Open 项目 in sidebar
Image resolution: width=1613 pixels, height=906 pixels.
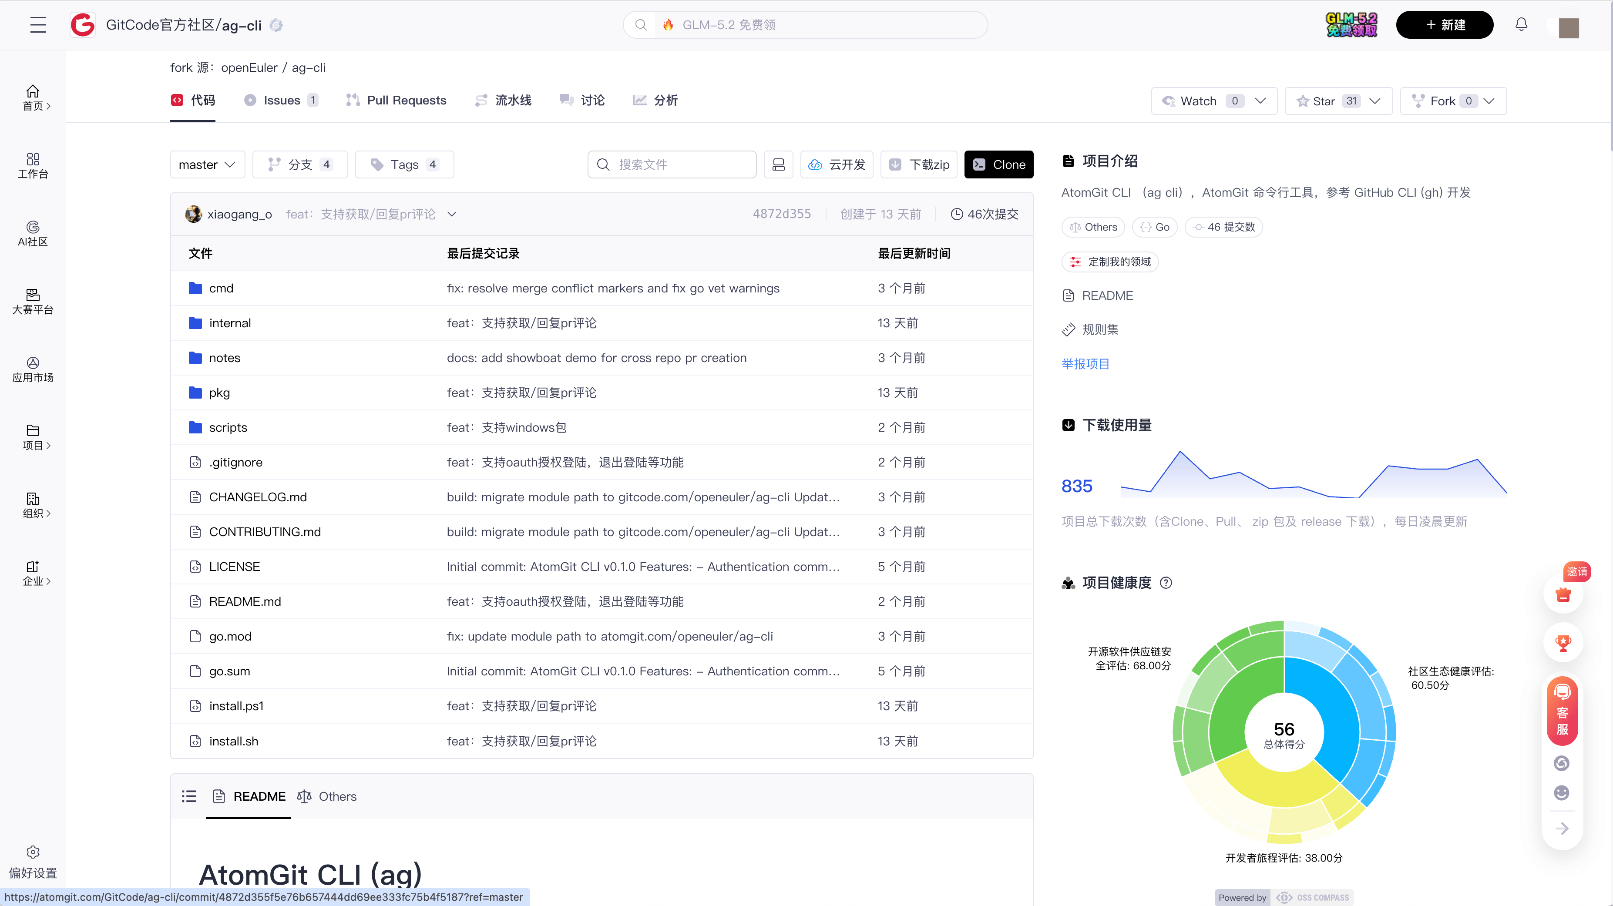point(33,437)
